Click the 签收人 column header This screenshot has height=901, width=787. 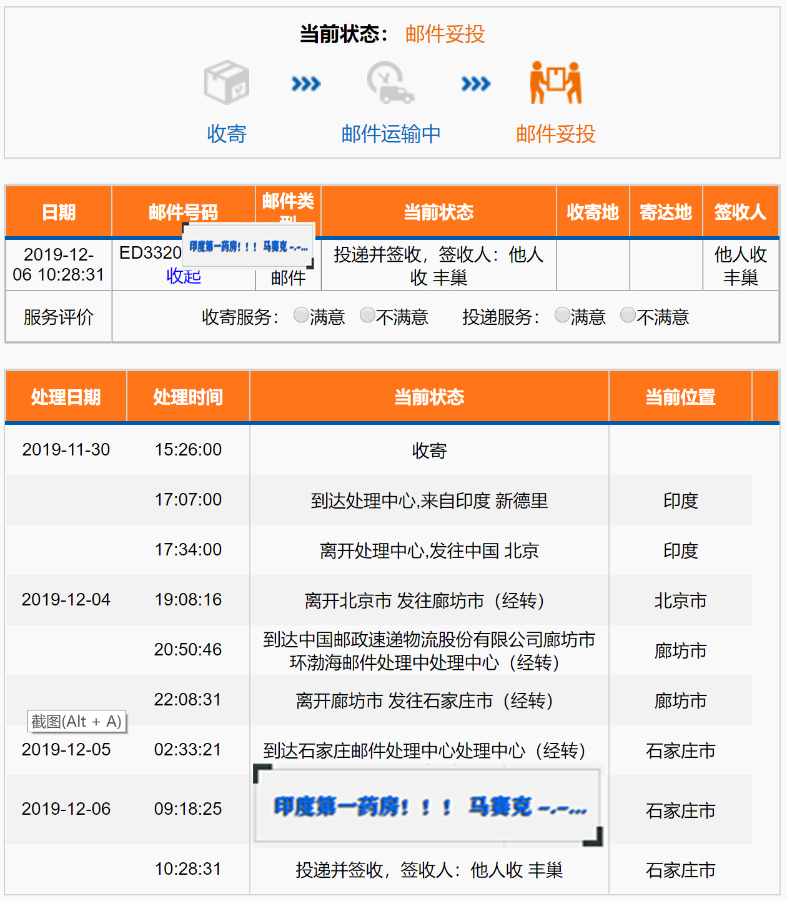click(x=740, y=212)
